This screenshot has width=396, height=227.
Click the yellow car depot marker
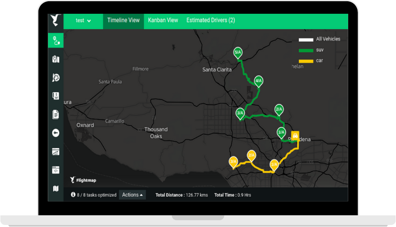click(295, 136)
